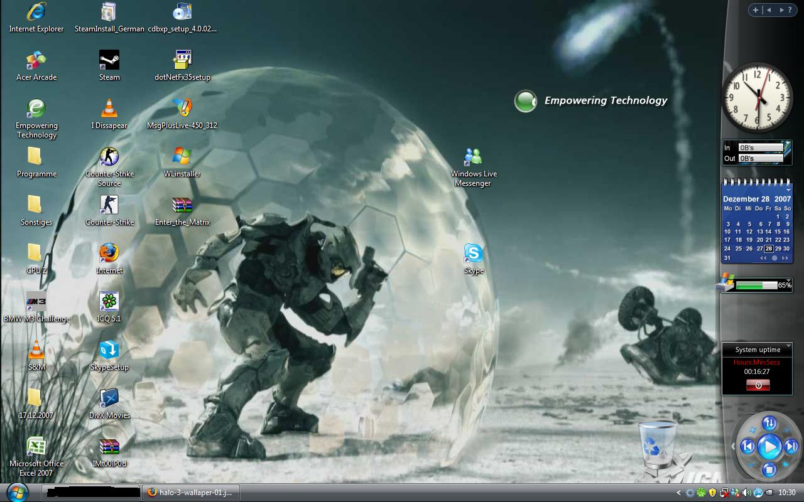Skip to next track in media gadget
The height and width of the screenshot is (502, 804).
[x=791, y=446]
